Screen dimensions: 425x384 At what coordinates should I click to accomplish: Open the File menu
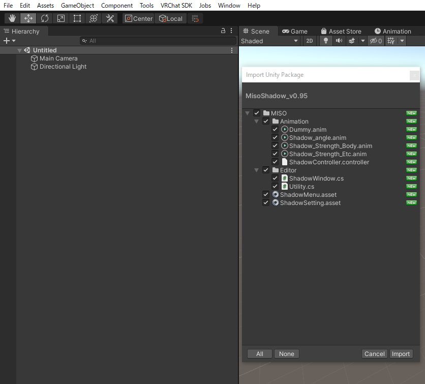[8, 6]
